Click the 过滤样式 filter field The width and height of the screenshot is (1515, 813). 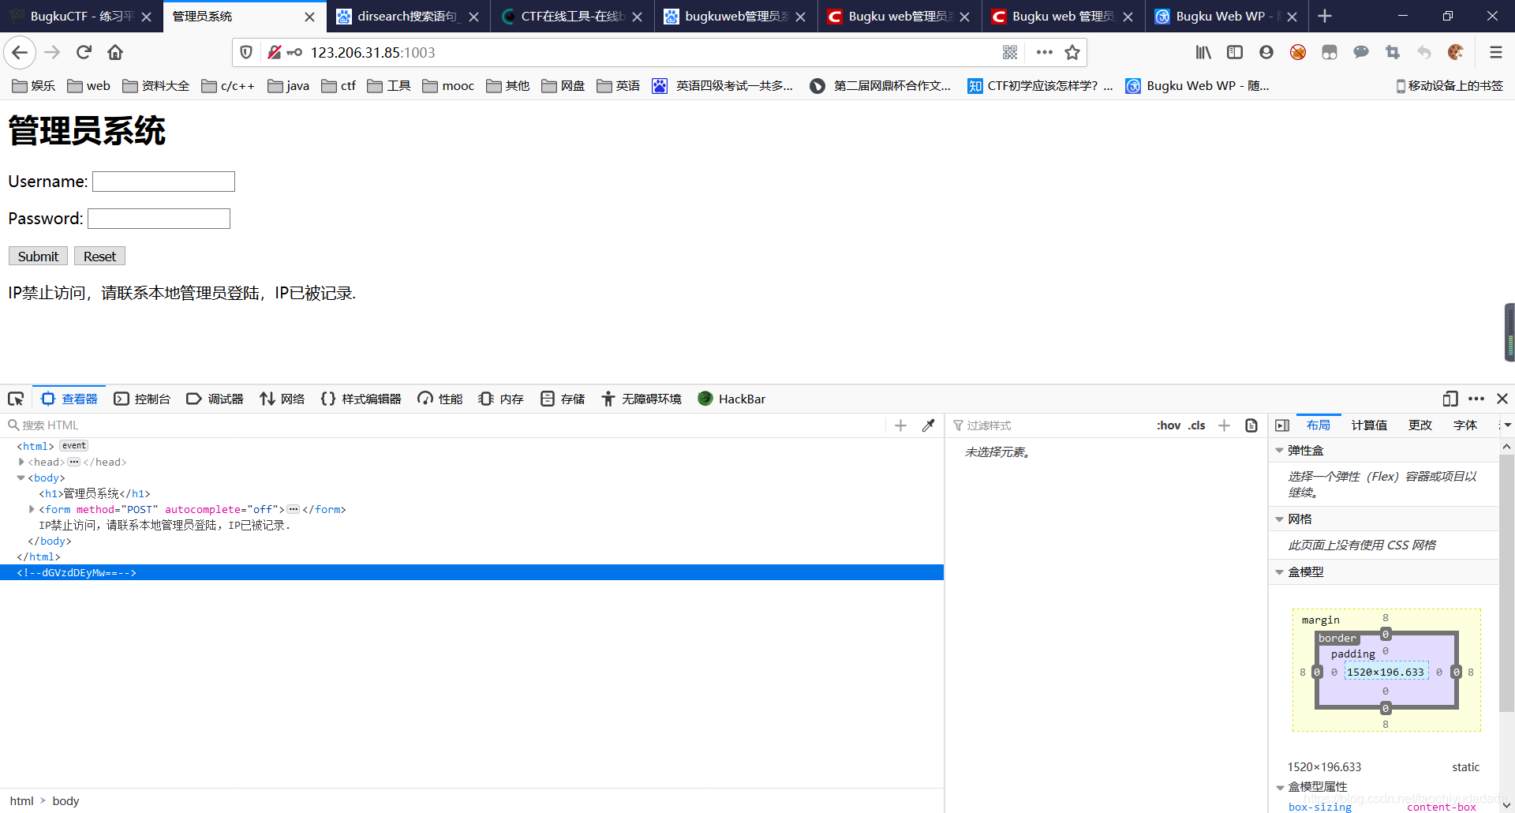point(1051,425)
